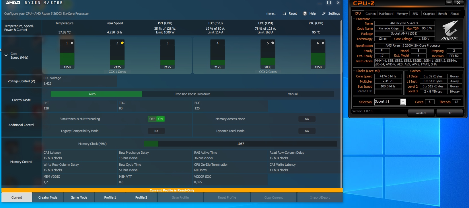Click the Legacy Compatibility Mode NA toggle
Image resolution: width=469 pixels, height=208 pixels.
click(156, 131)
